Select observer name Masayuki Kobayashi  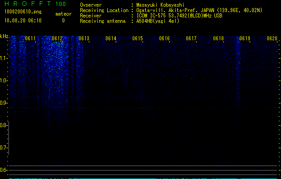(160, 5)
